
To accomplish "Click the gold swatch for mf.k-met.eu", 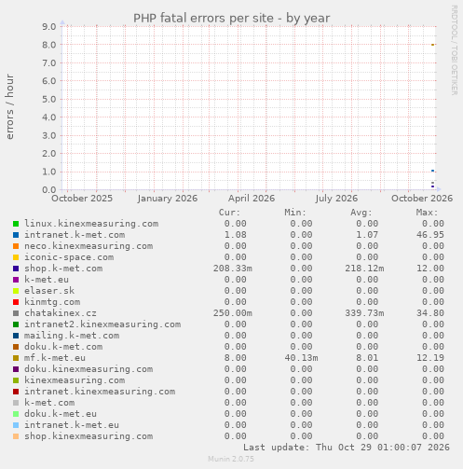I will click(x=16, y=358).
